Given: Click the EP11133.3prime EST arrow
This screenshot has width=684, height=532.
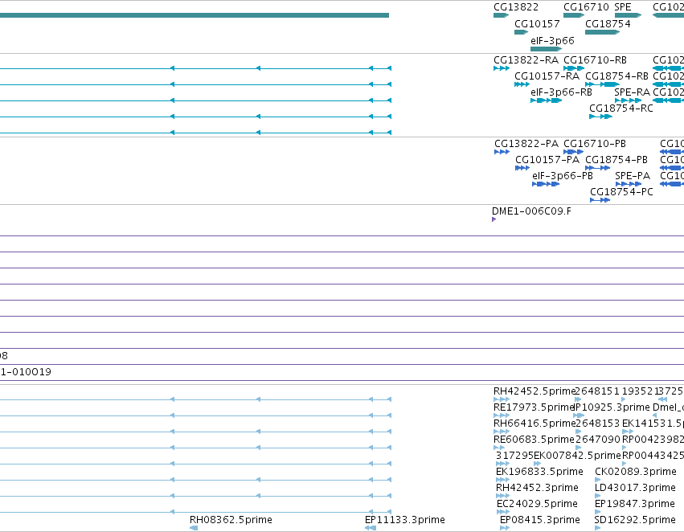Looking at the screenshot, I should [x=371, y=529].
